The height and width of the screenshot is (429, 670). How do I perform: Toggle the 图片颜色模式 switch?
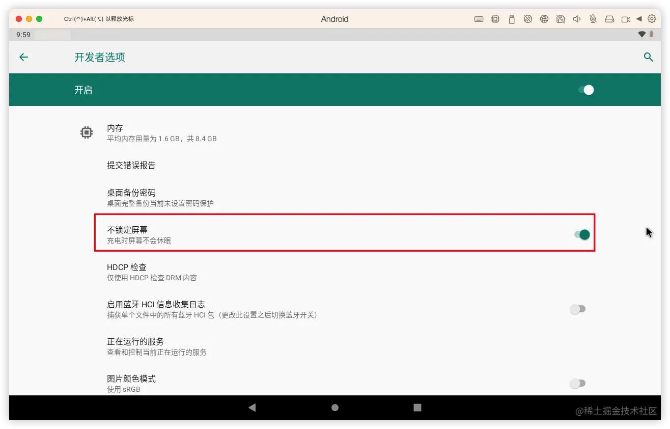point(578,383)
